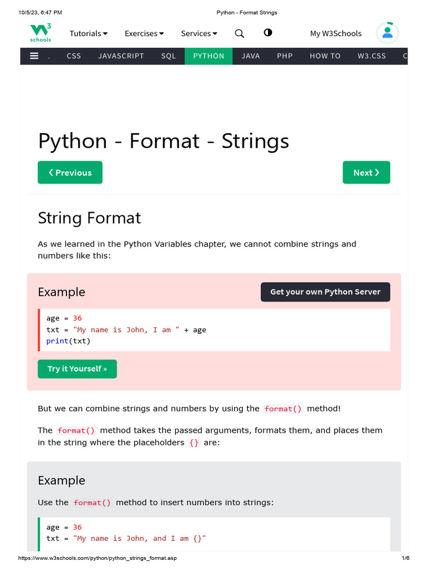
Task: Select the active PYTHON tab
Action: [208, 56]
